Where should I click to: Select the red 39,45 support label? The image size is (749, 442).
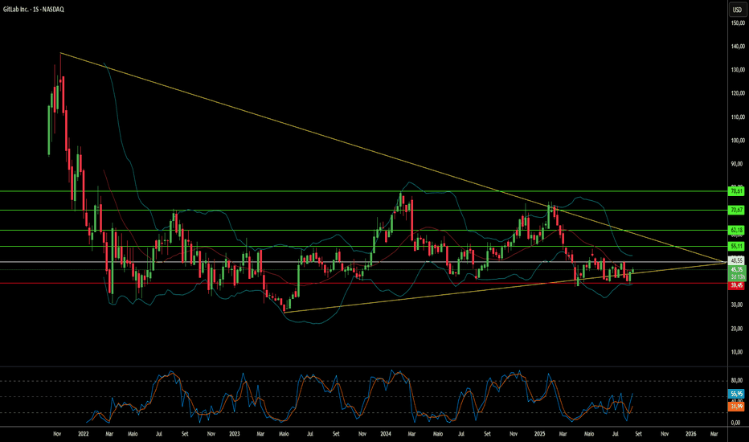[737, 285]
